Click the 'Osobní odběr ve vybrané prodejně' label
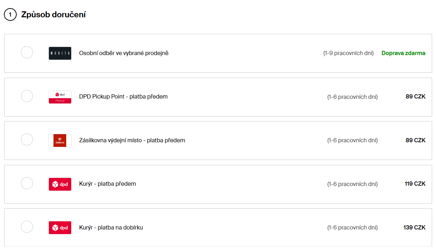 click(124, 53)
